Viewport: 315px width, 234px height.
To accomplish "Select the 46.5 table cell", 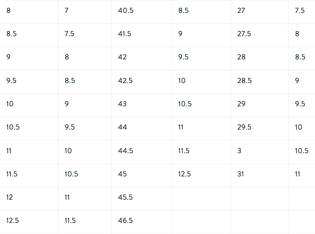I will coord(141,222).
